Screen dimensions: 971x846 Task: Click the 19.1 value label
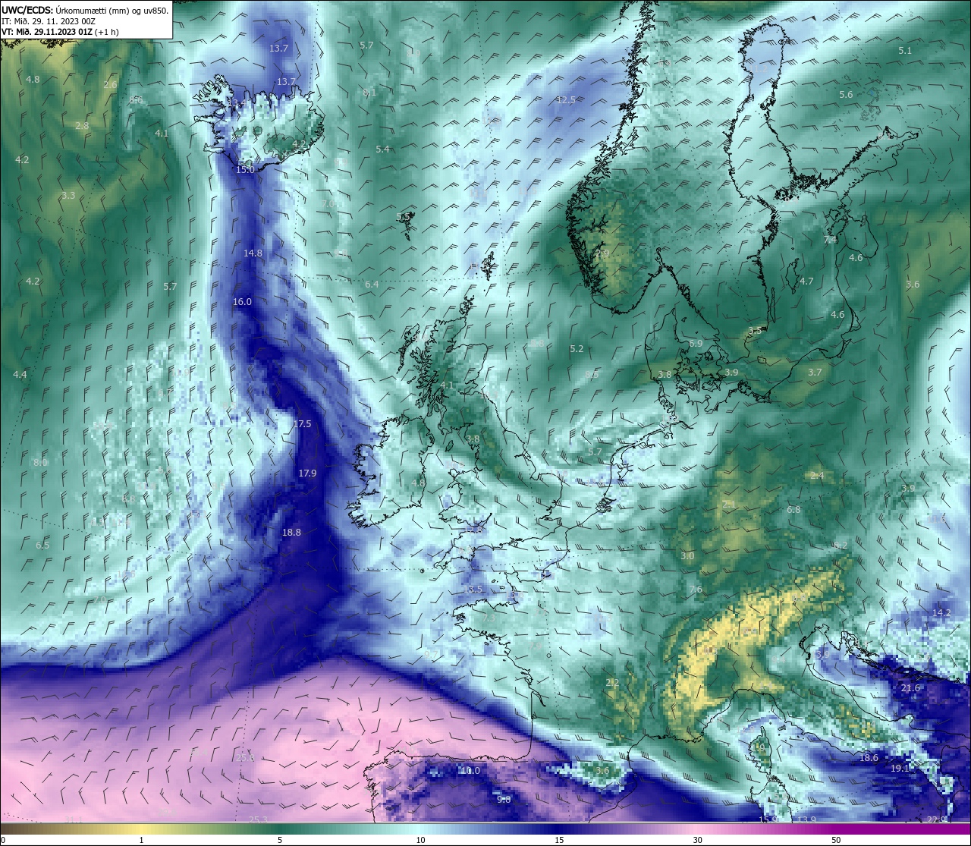point(899,769)
